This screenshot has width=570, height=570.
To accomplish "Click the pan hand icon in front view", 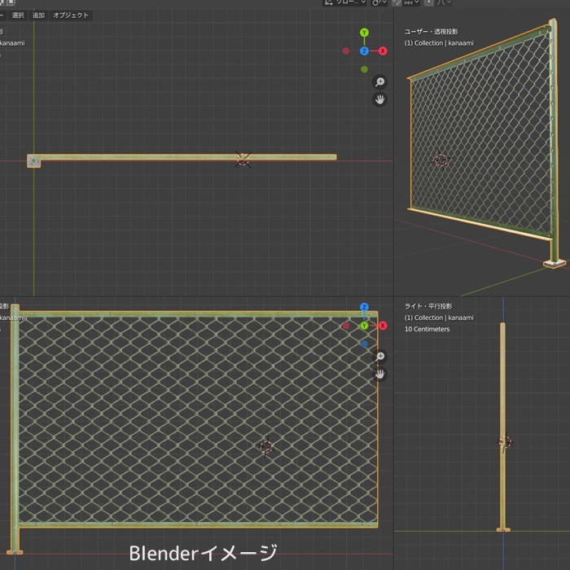I will [380, 374].
